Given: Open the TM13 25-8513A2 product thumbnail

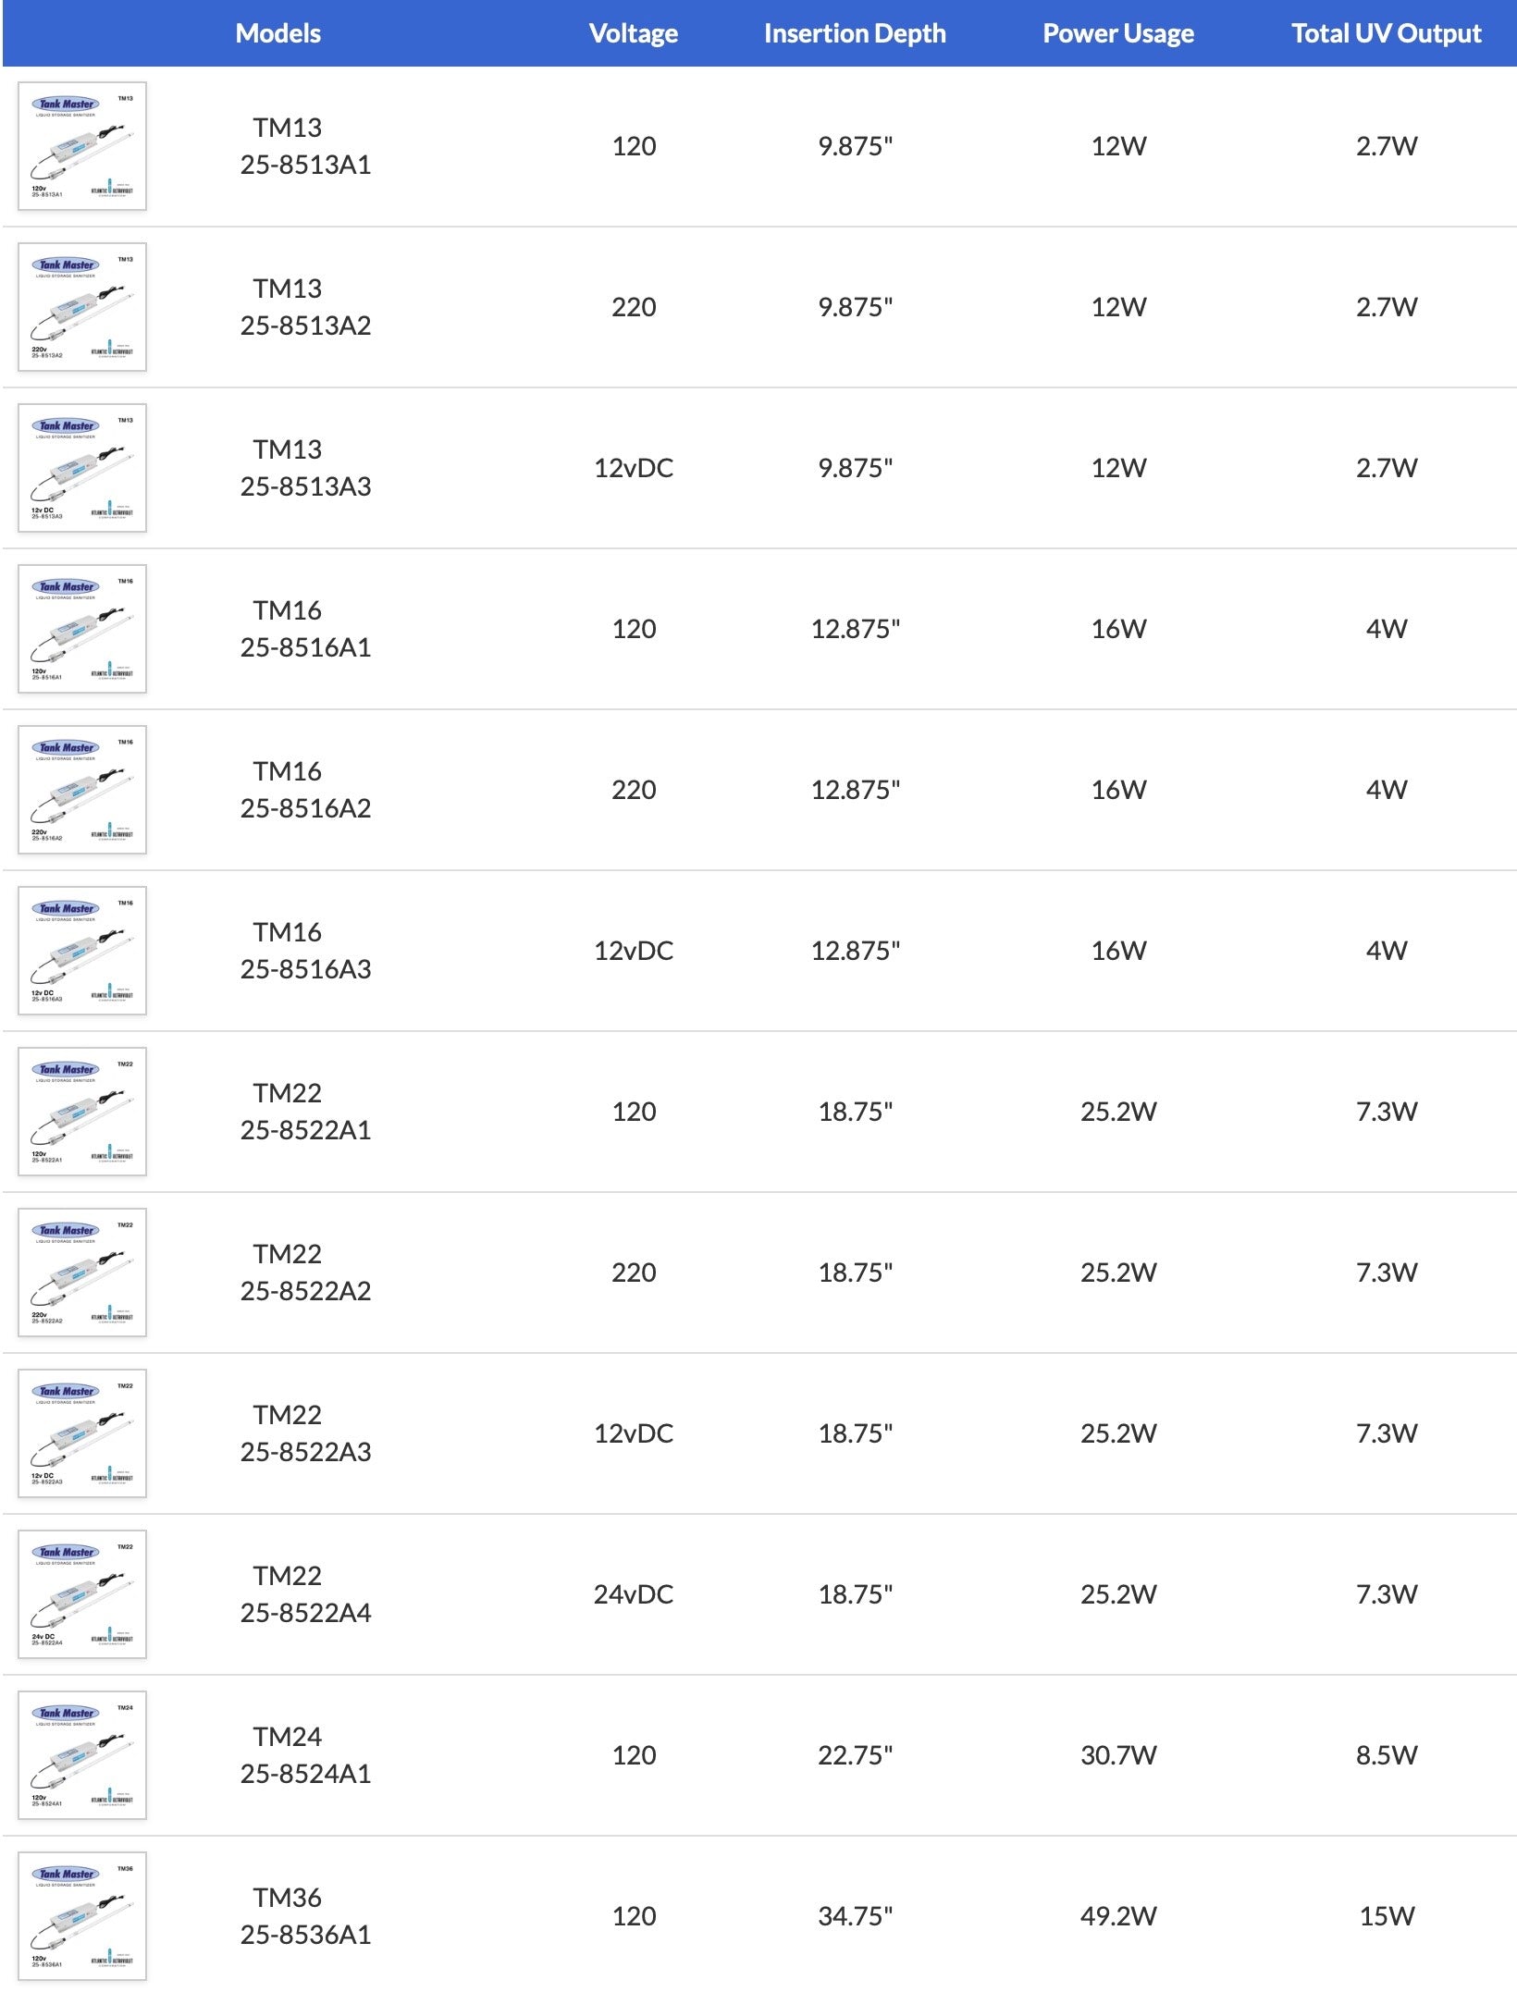Looking at the screenshot, I should [x=82, y=307].
